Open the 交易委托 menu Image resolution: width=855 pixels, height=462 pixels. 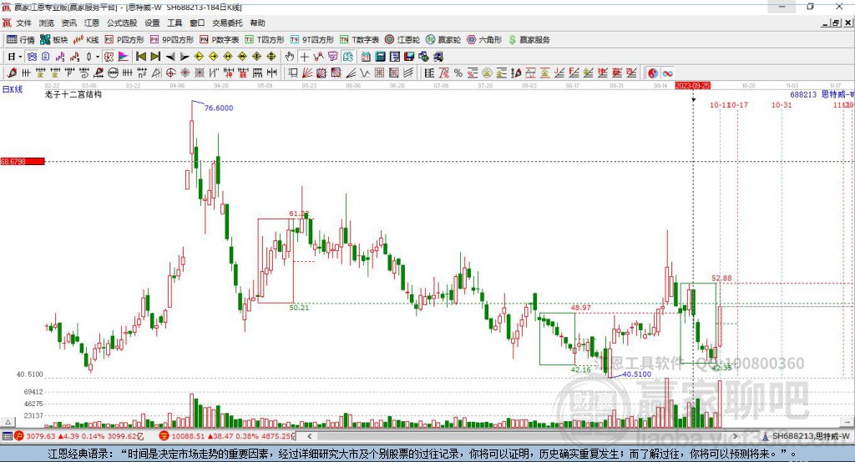(227, 23)
